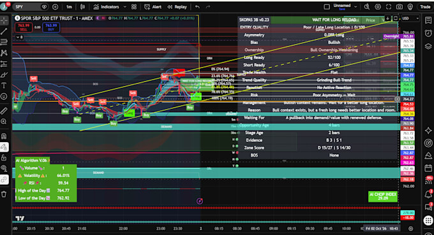This screenshot has width=434, height=235.
Task: Toggle the link drawings sync button
Action: [4, 180]
